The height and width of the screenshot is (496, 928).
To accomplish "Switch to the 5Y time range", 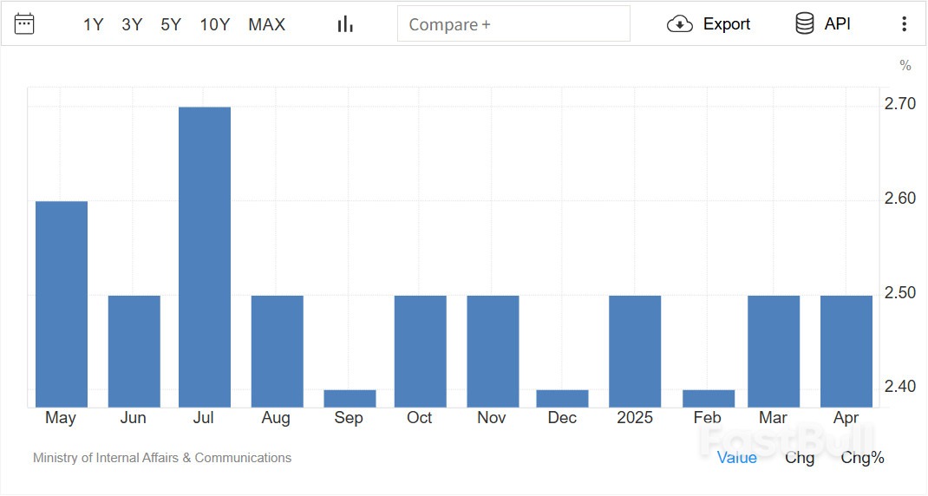I will pyautogui.click(x=171, y=25).
